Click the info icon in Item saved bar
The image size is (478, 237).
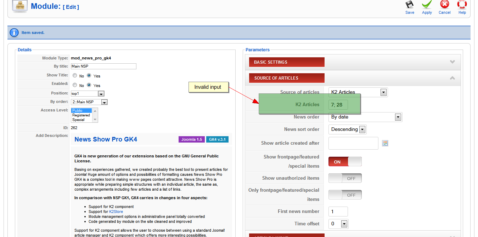(x=14, y=33)
